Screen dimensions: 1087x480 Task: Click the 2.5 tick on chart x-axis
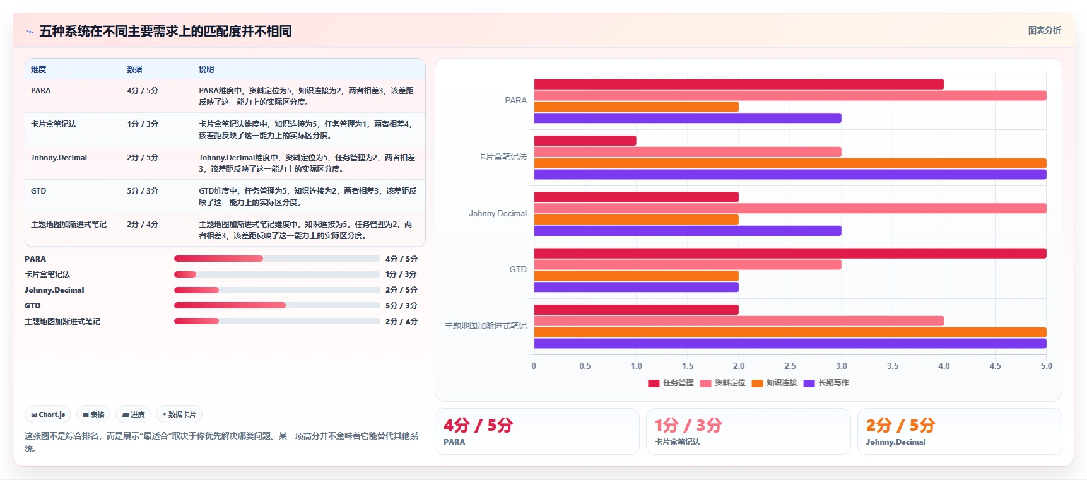pos(790,366)
